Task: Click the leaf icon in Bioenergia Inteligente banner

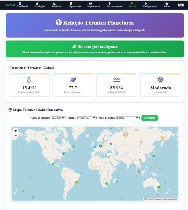Action: tap(74, 46)
